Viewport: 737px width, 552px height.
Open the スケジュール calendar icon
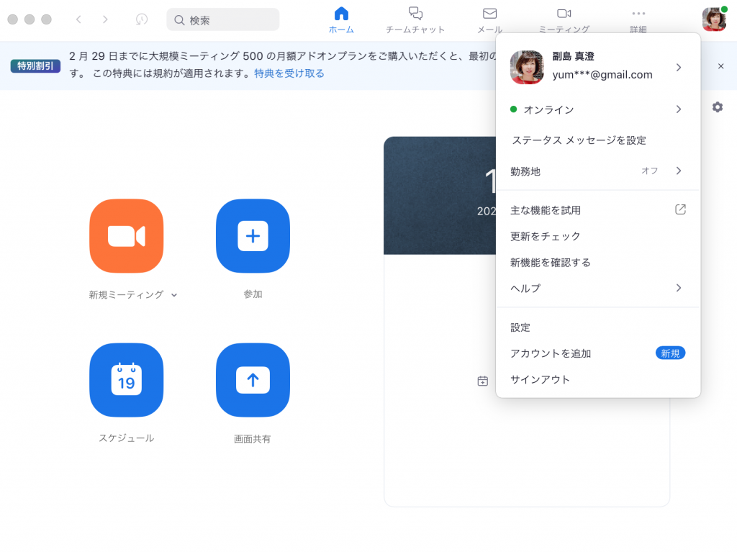(127, 380)
